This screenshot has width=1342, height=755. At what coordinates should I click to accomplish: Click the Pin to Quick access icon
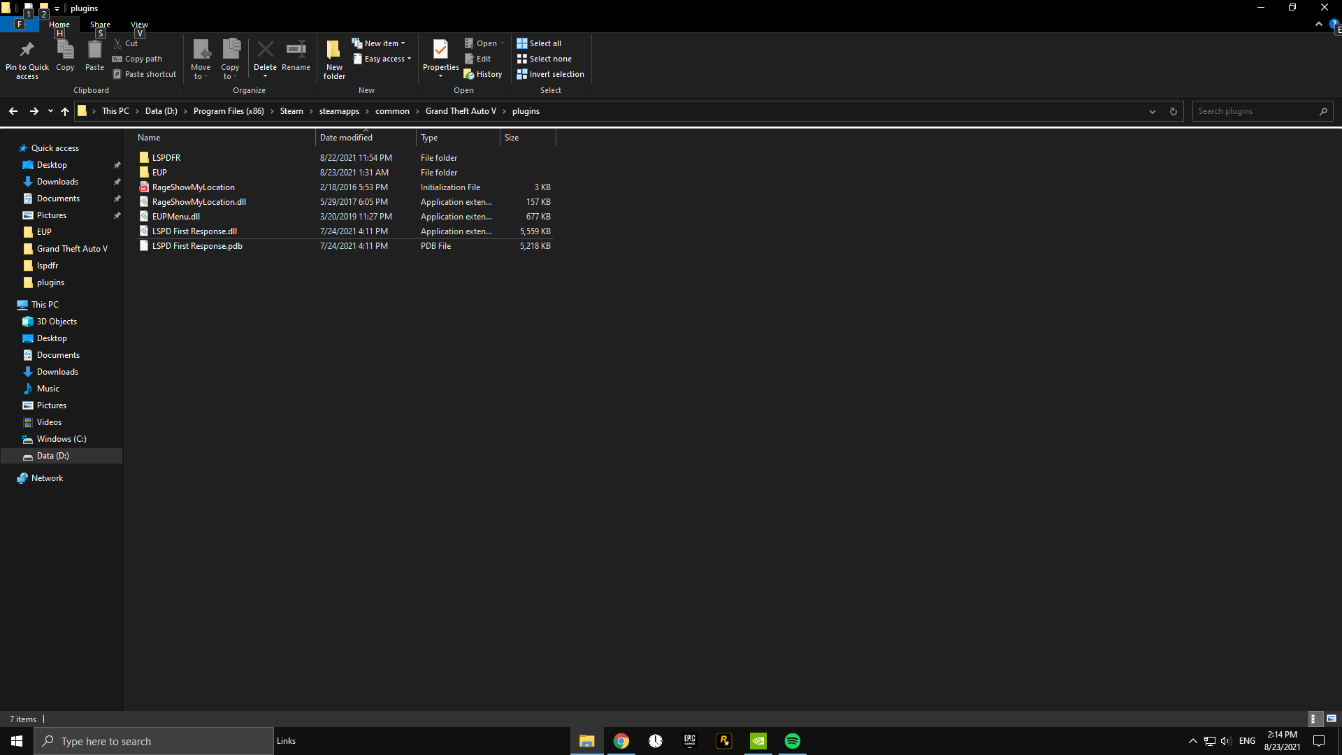tap(27, 50)
